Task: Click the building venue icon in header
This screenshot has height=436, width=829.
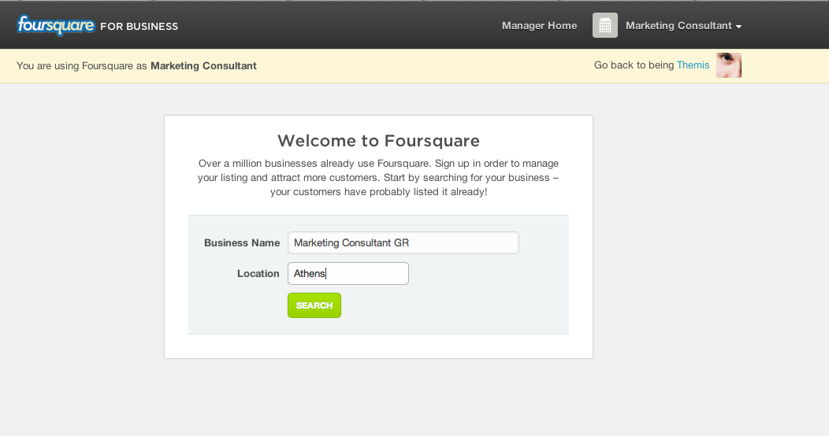Action: click(x=604, y=25)
